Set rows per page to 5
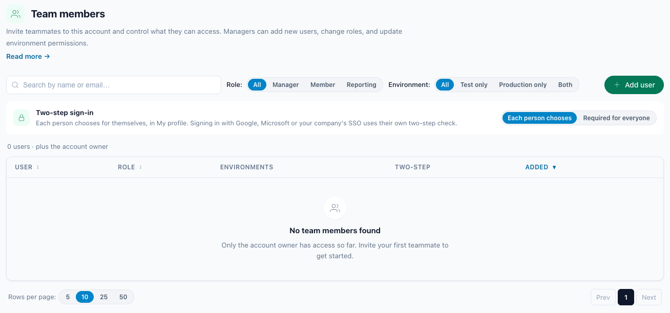Image resolution: width=670 pixels, height=313 pixels. pyautogui.click(x=68, y=297)
